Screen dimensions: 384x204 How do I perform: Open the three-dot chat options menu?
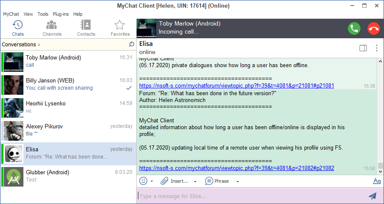tap(377, 48)
